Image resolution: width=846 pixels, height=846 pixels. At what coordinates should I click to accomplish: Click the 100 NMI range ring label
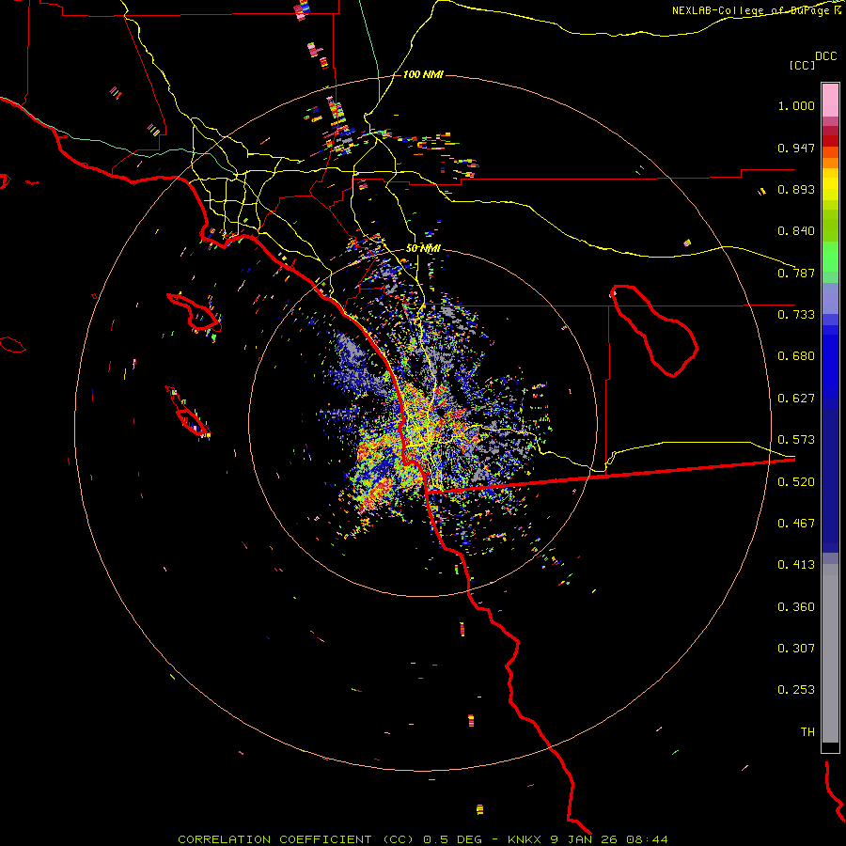(423, 74)
